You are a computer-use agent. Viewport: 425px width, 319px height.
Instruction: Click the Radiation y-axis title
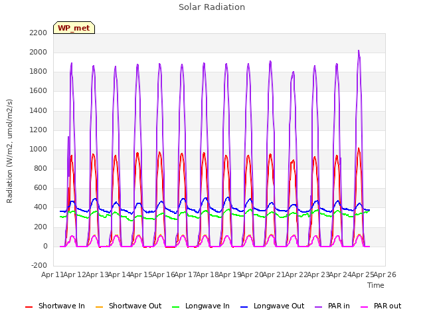pos(9,151)
